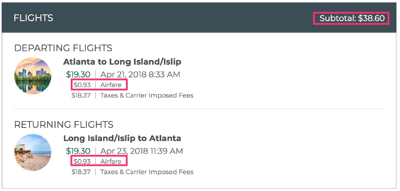400x191 pixels.
Task: Click departing flight's Taxes & Carrier Imposed Fees
Action: (147, 95)
